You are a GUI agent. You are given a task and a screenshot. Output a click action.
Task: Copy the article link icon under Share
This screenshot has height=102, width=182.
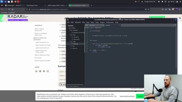pyautogui.click(x=48, y=71)
